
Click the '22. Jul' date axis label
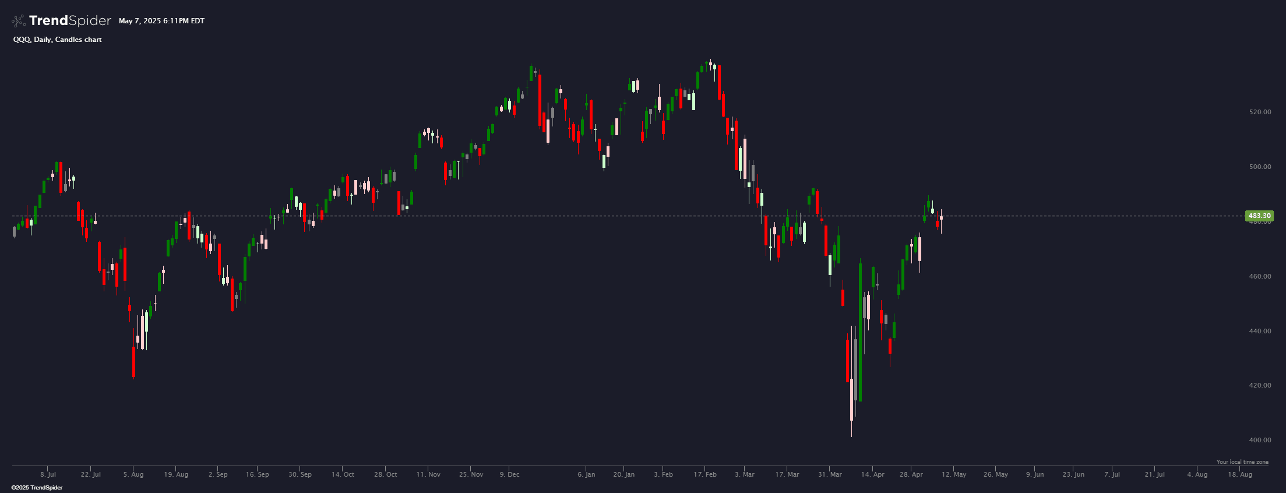(x=91, y=474)
